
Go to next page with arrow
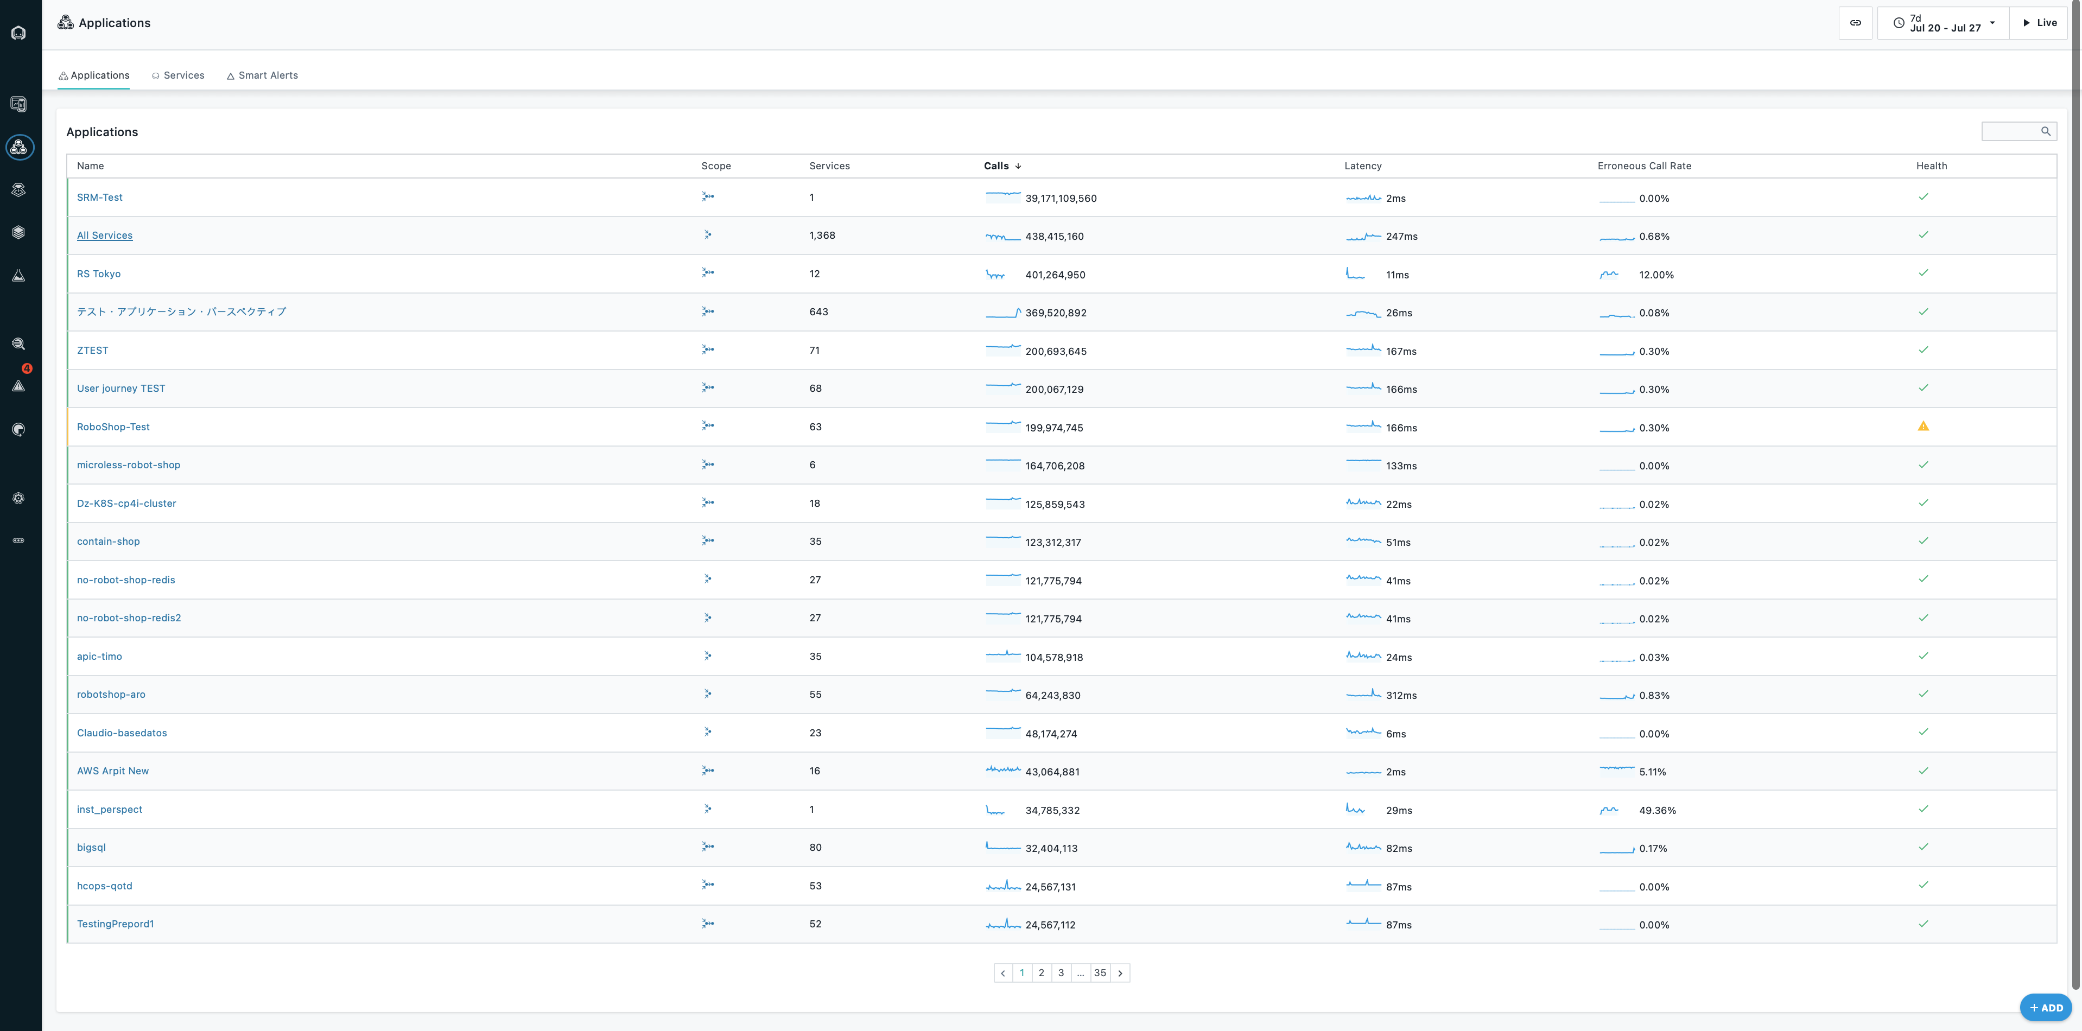coord(1120,973)
